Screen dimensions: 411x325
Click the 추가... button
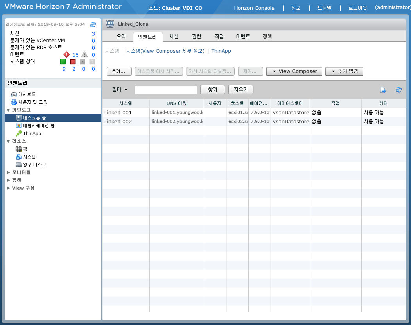119,71
